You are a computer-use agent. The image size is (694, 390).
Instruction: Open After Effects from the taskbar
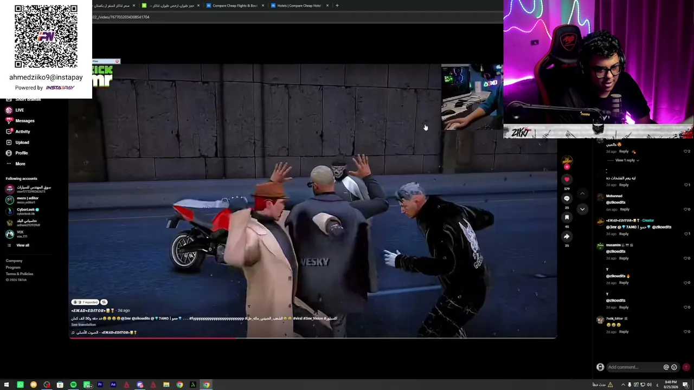tap(113, 385)
